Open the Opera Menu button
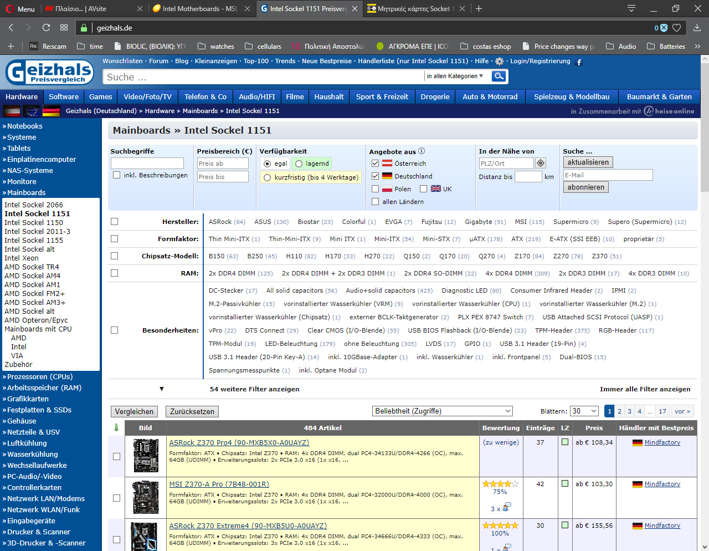 (20, 8)
